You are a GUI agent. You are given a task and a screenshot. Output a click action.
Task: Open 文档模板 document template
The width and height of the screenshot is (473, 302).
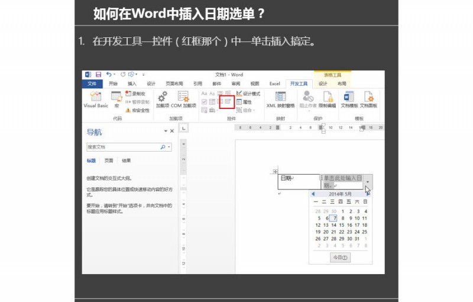point(349,99)
